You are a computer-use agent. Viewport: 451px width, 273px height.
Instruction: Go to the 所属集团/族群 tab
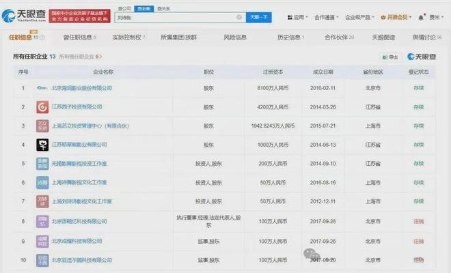(x=178, y=38)
